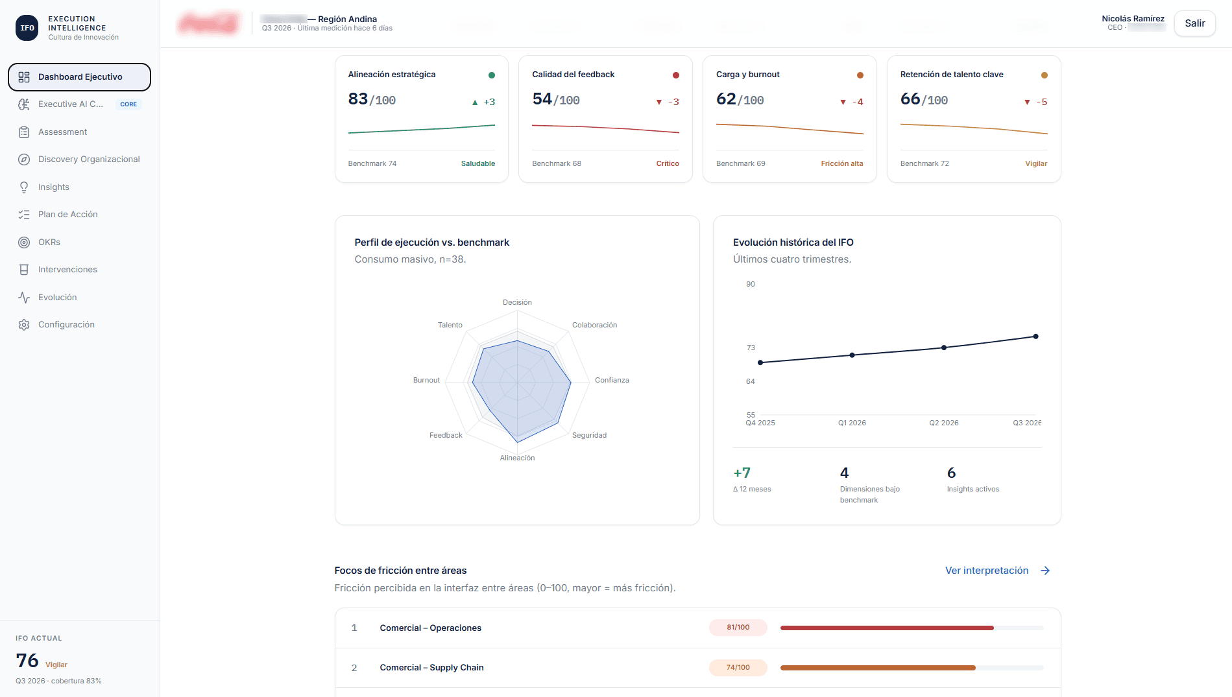The height and width of the screenshot is (697, 1232).
Task: Click Q1 2026 data point on chart
Action: 852,355
